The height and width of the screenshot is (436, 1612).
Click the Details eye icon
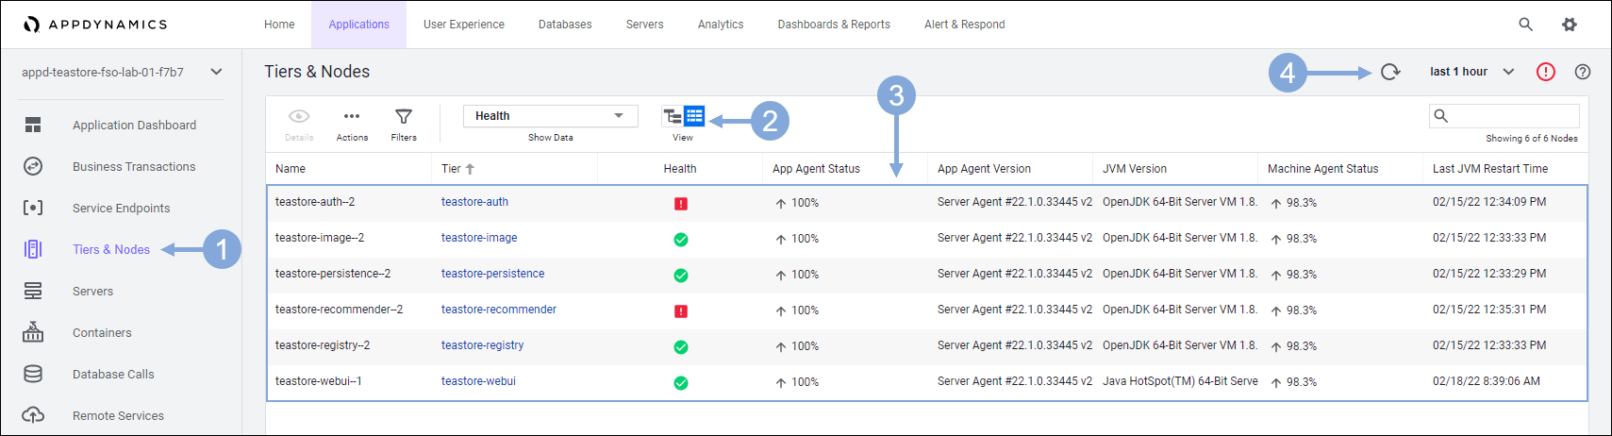click(x=299, y=117)
